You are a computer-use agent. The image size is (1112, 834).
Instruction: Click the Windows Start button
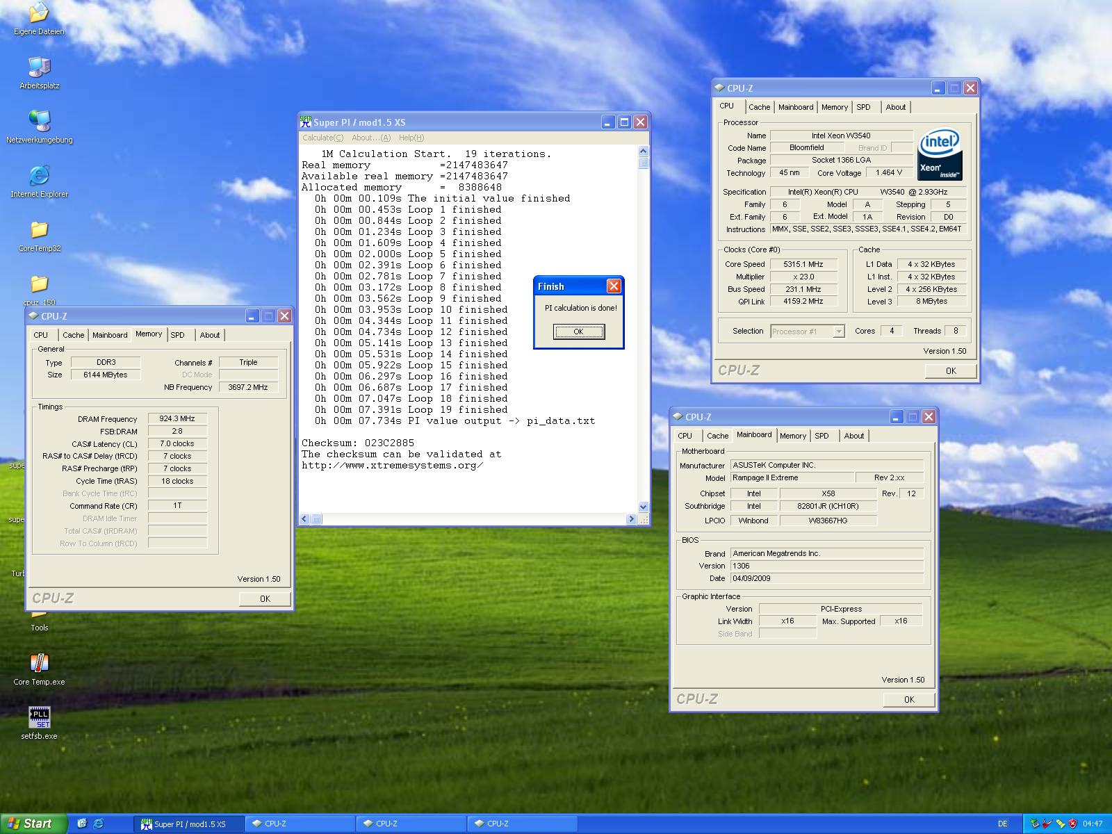33,824
